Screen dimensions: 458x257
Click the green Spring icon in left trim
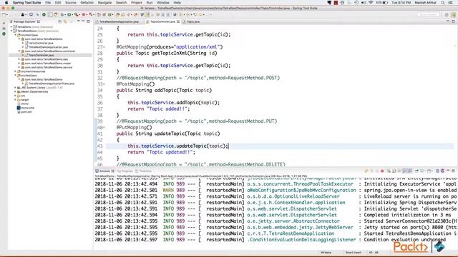click(4, 34)
